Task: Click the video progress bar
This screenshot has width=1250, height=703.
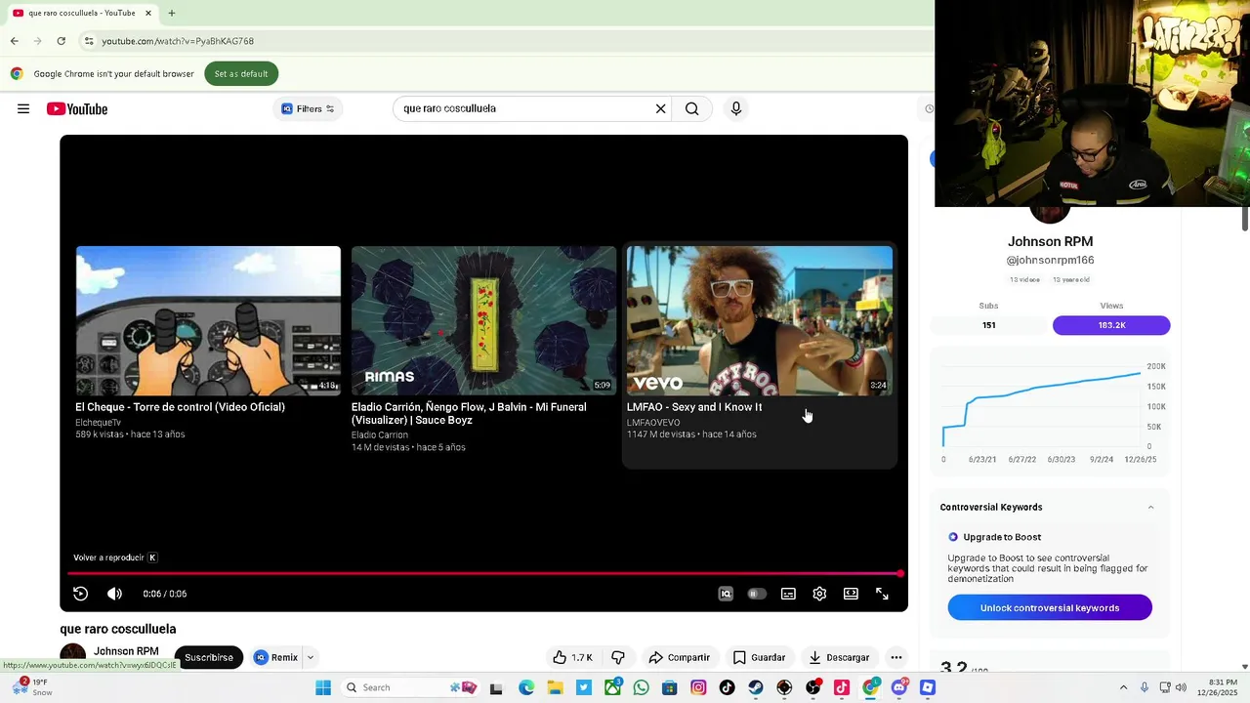Action: coord(483,574)
